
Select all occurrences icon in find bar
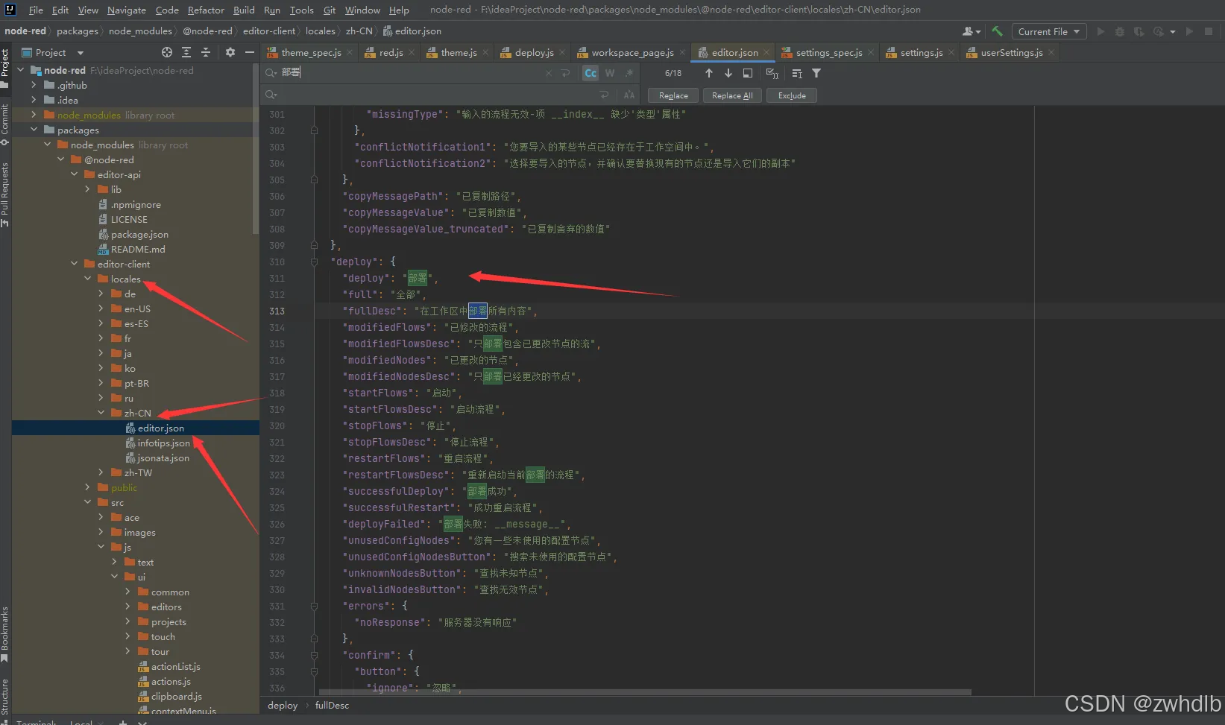(772, 73)
